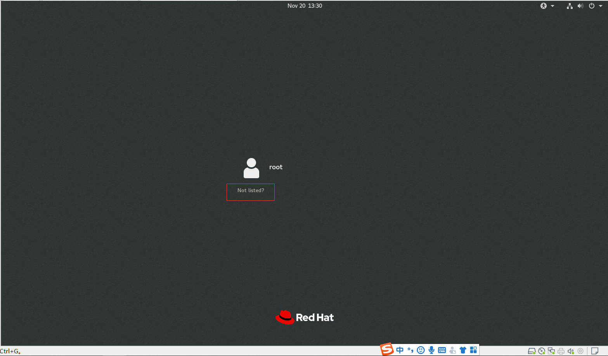Expand the accessibility menu dropdown arrow

[x=553, y=6]
